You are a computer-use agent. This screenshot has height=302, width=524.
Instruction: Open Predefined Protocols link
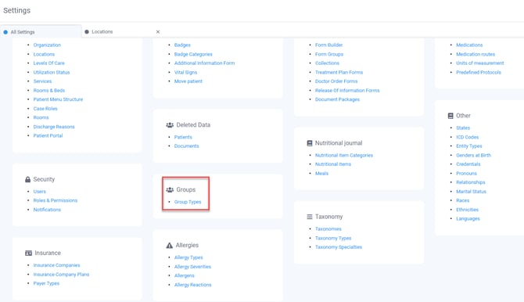click(479, 72)
